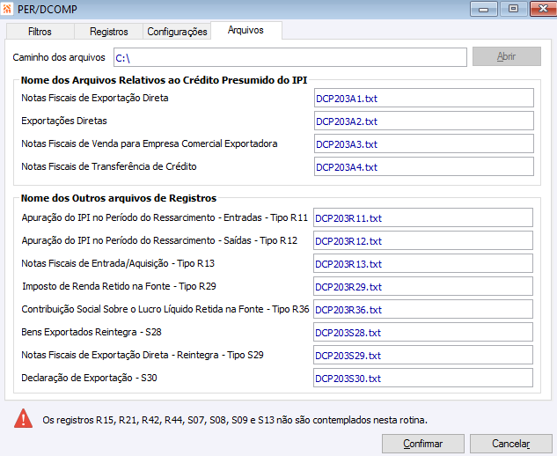Click heading about Crédito Presumido do IPI
The image size is (557, 456).
(x=164, y=80)
